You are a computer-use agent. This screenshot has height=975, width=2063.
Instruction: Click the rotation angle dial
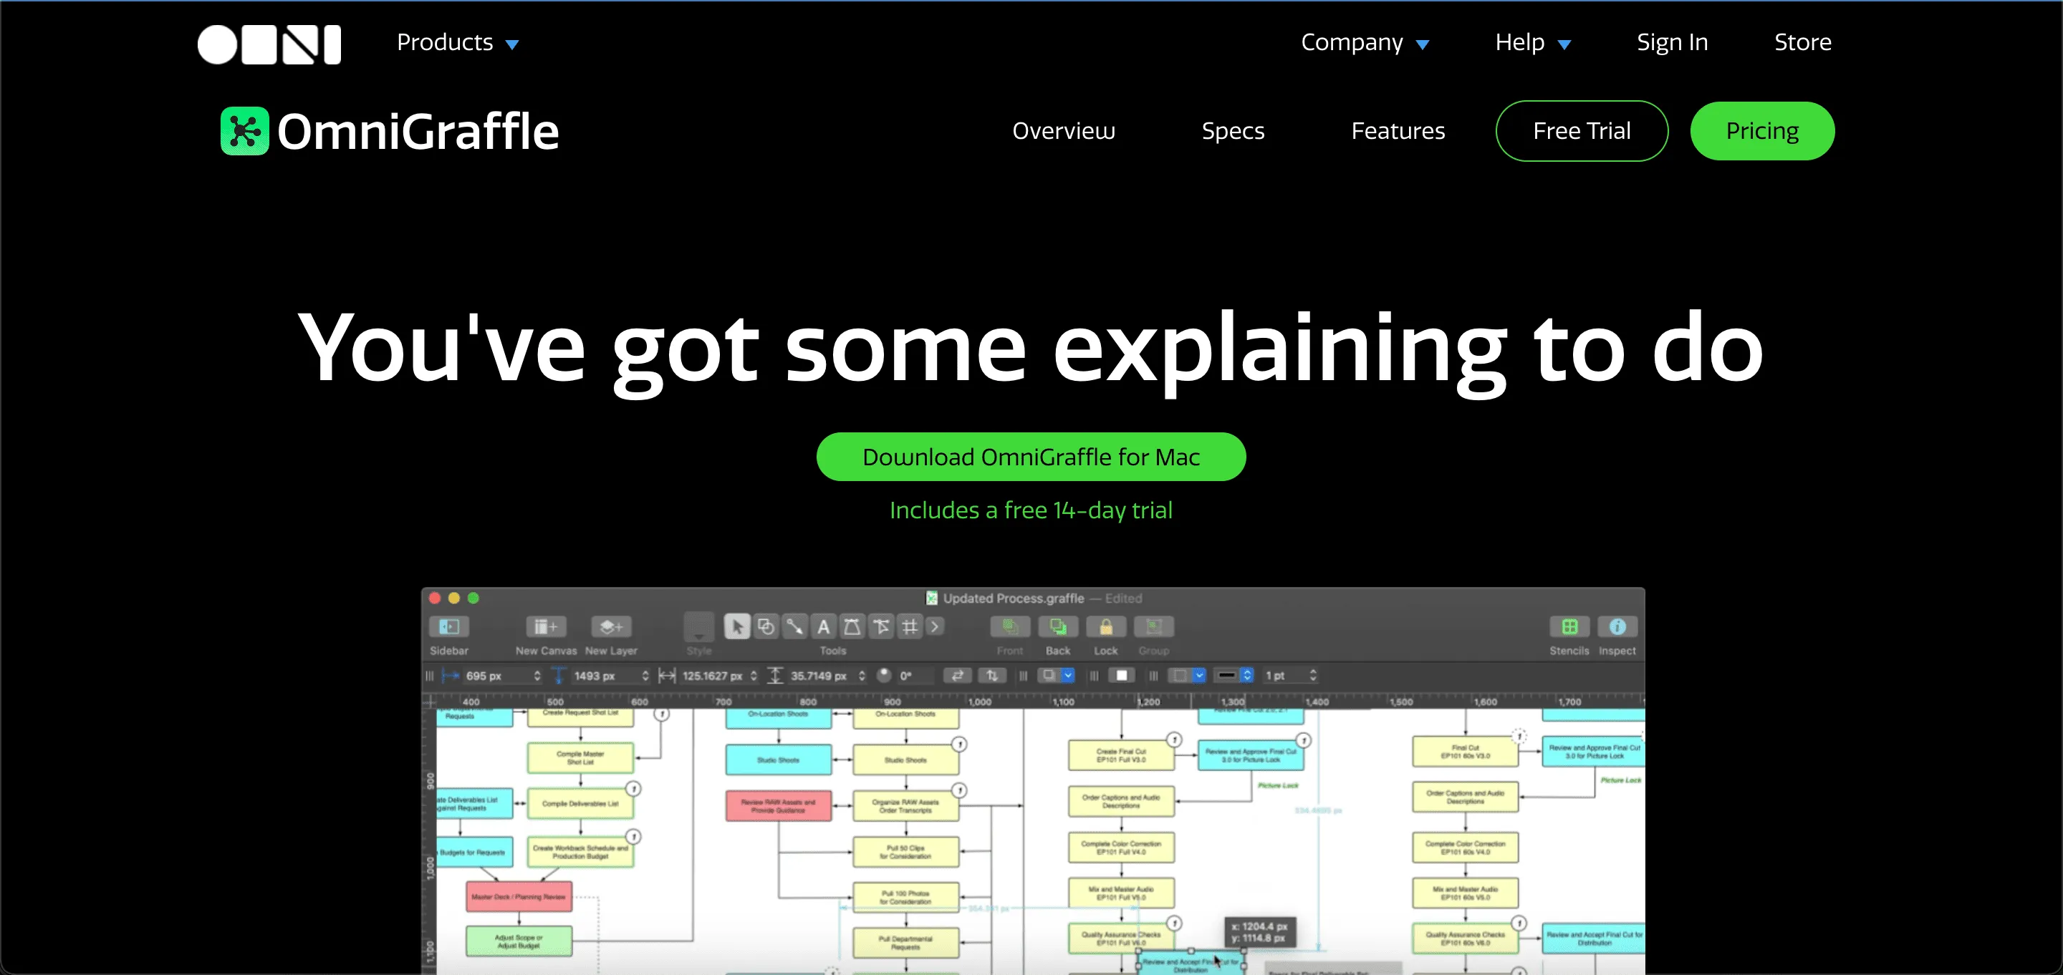pyautogui.click(x=884, y=675)
